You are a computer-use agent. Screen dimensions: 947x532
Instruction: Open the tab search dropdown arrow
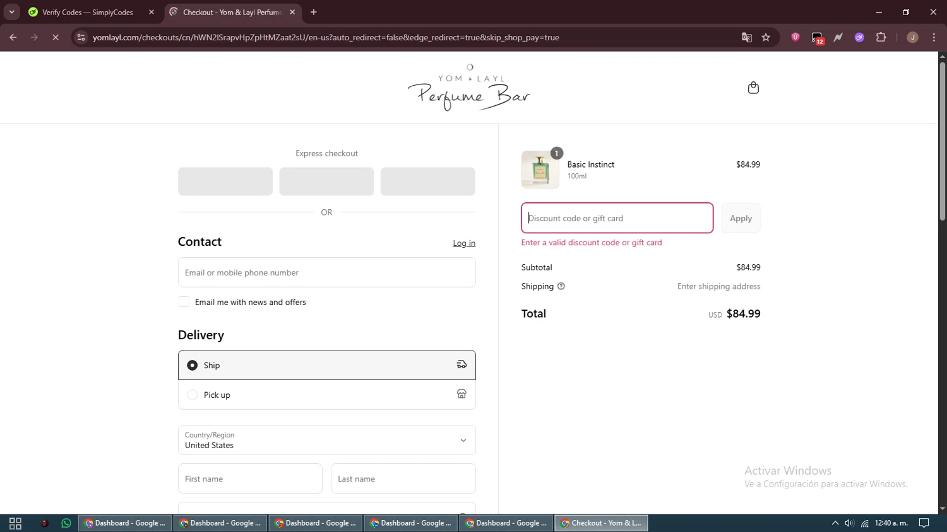point(11,12)
